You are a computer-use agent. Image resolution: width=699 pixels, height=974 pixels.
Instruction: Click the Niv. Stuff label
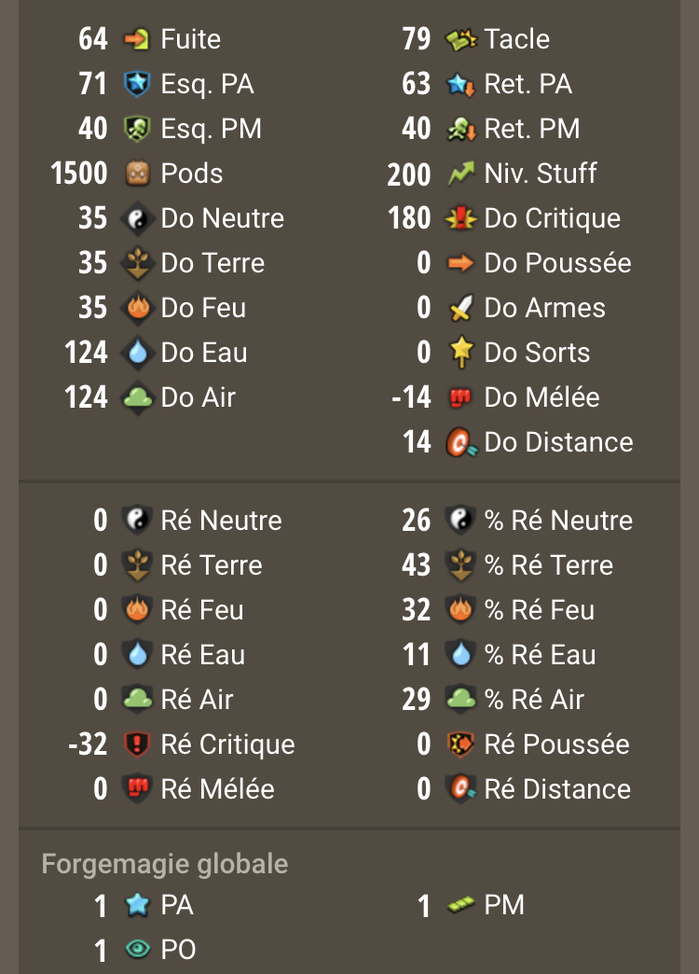pos(540,174)
